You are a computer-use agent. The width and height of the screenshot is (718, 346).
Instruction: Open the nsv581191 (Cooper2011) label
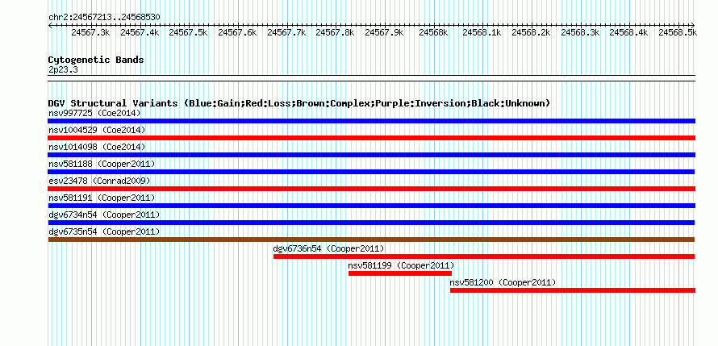click(102, 198)
